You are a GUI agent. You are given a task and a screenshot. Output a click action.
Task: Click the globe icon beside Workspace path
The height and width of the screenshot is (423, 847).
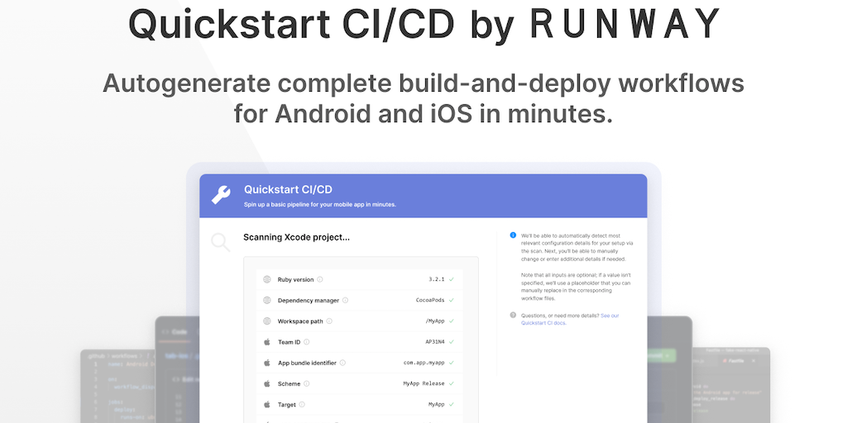267,321
